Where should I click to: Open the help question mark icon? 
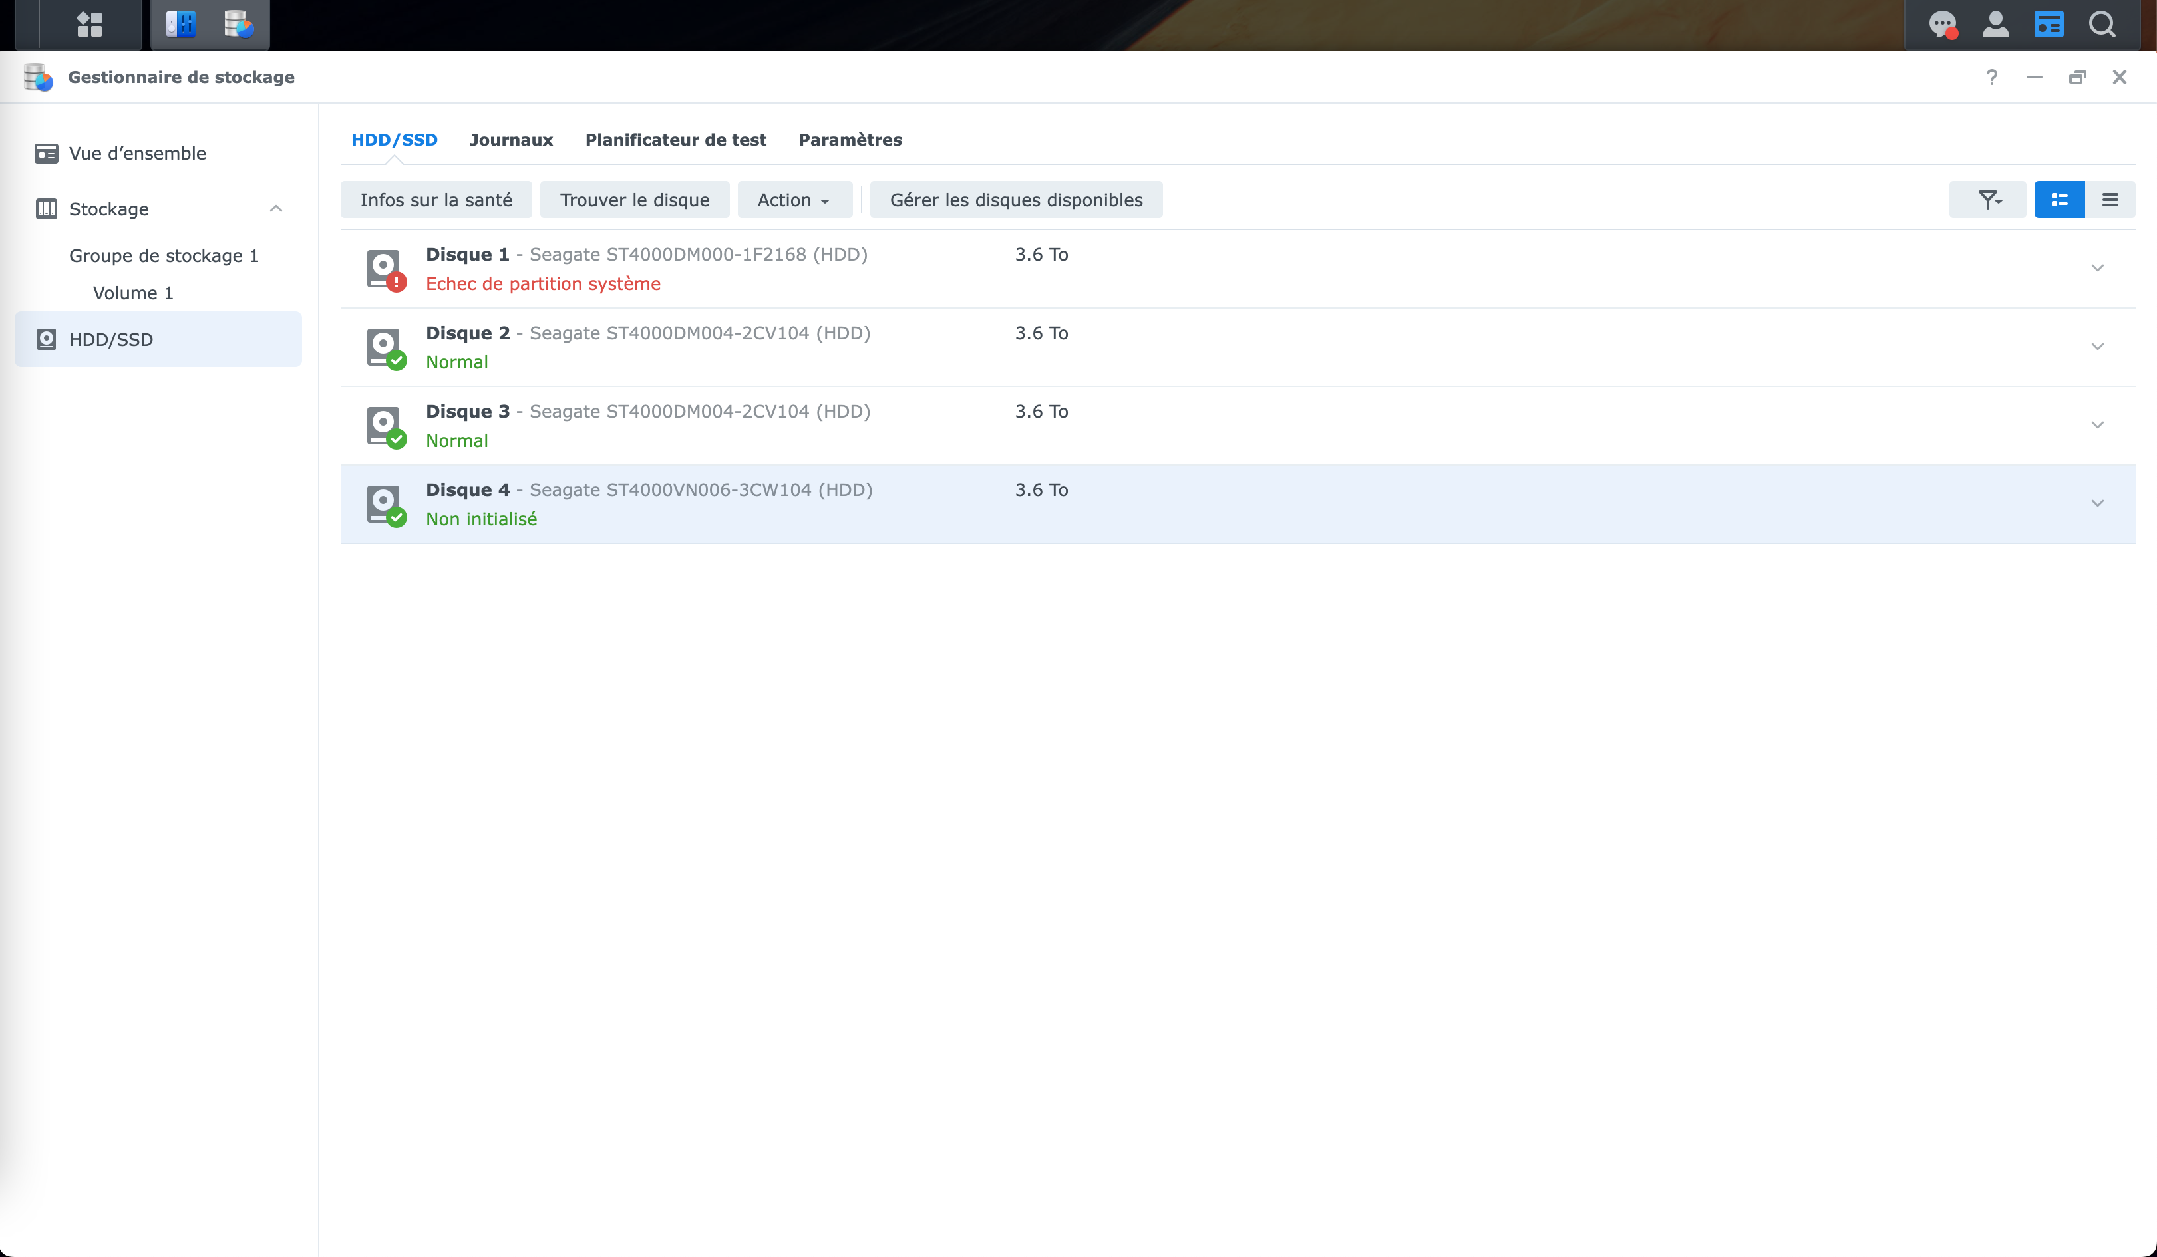pyautogui.click(x=1992, y=78)
